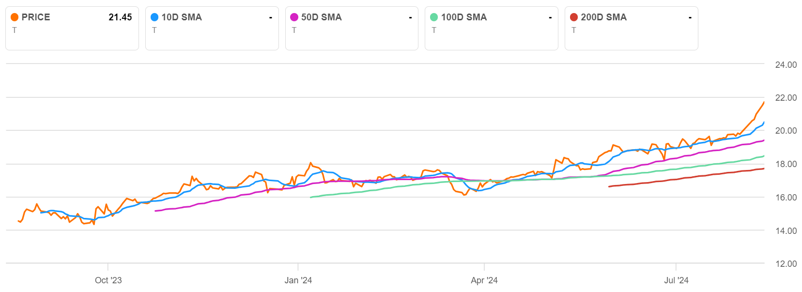Toggle the 50D SMA legend label
This screenshot has height=292, width=802.
point(321,17)
